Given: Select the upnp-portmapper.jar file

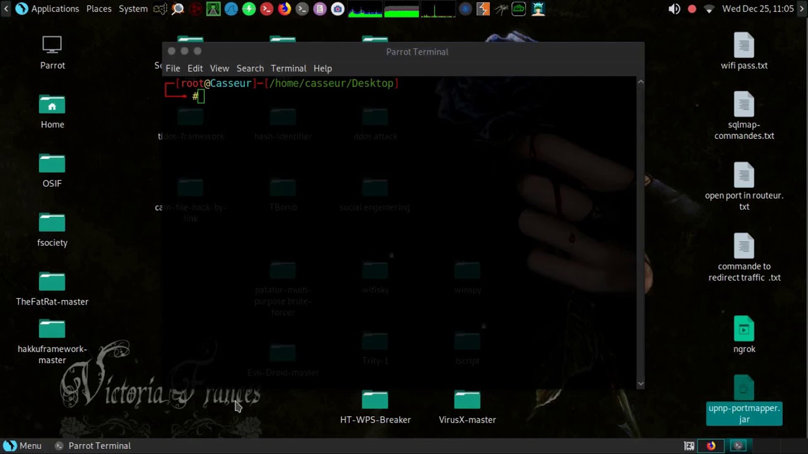Looking at the screenshot, I should pyautogui.click(x=744, y=400).
